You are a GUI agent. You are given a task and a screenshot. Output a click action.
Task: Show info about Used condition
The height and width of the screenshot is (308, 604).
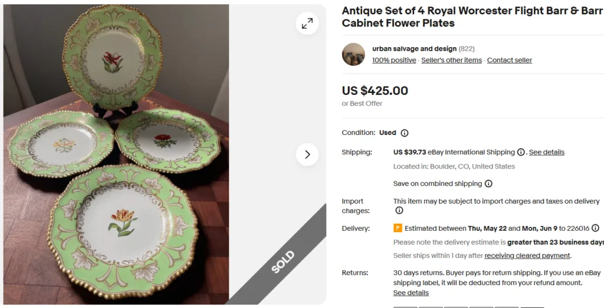coord(405,133)
